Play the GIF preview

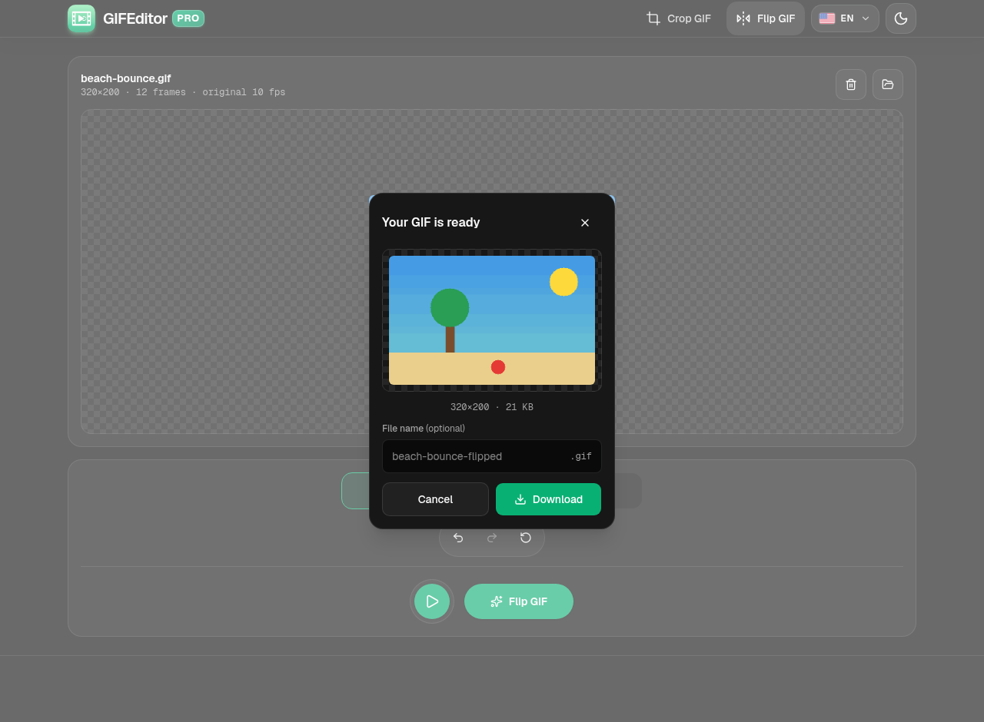[432, 601]
